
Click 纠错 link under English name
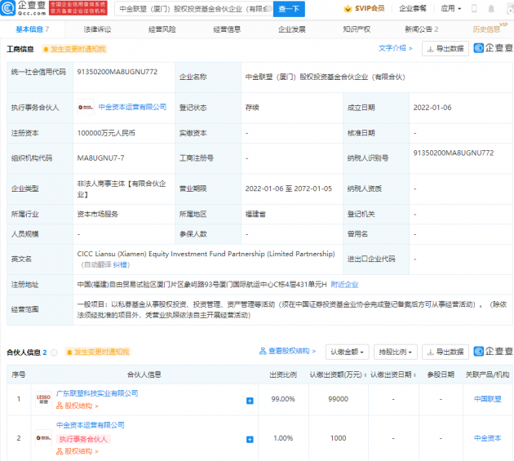click(119, 264)
